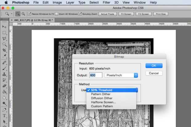Click the Output resolution input field
The height and width of the screenshot is (127, 191).
tap(96, 75)
